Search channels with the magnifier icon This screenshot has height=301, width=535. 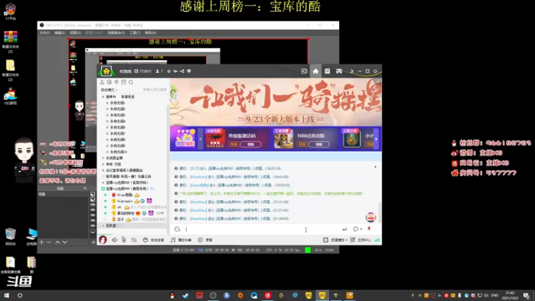(131, 82)
